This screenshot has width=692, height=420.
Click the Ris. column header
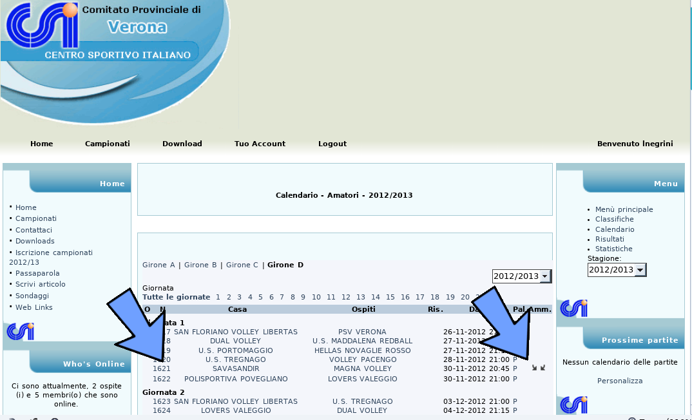click(x=436, y=309)
